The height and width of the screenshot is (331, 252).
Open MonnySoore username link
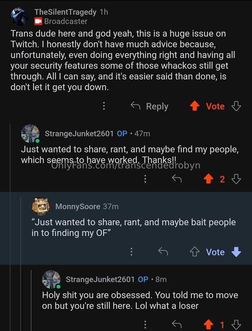[78, 206]
